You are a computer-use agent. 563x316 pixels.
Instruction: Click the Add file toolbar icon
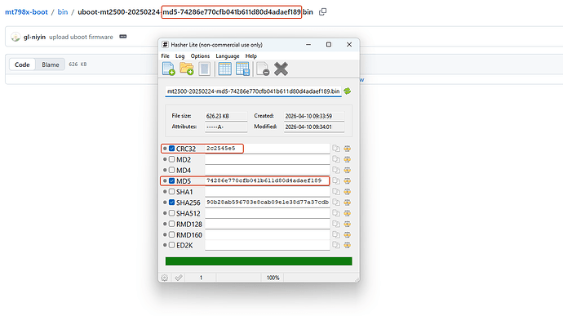click(168, 69)
